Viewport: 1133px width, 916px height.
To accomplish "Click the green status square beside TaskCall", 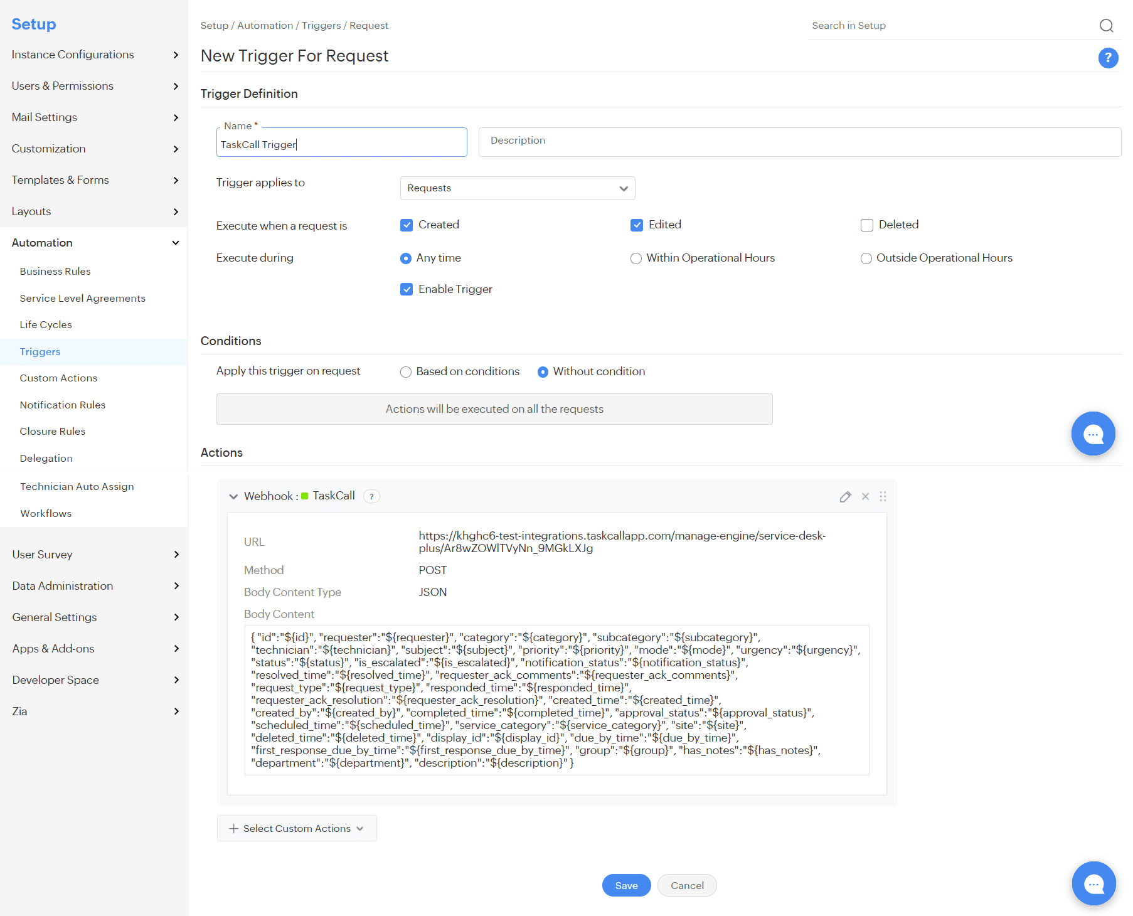I will click(x=305, y=496).
